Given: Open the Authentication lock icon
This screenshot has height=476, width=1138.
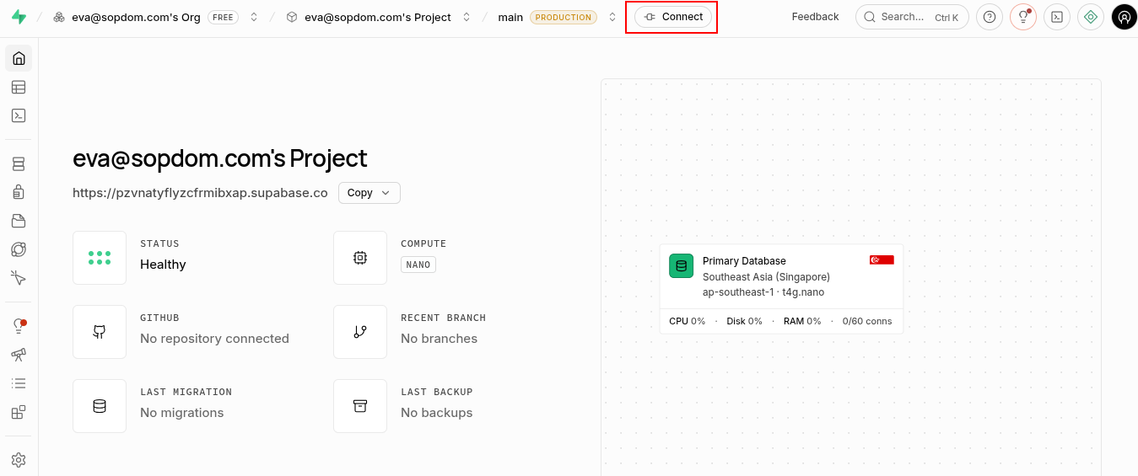Looking at the screenshot, I should (x=19, y=192).
